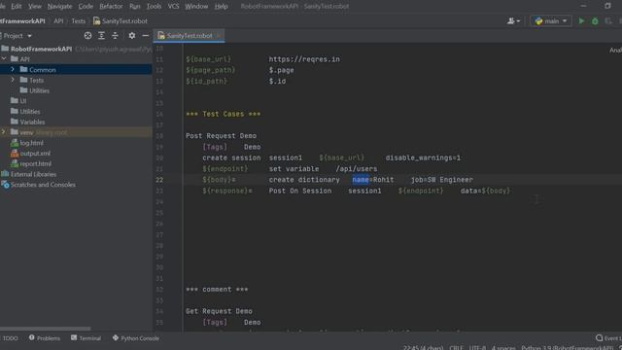
Task: Click the https://reqres.in URL value
Action: tap(304, 59)
